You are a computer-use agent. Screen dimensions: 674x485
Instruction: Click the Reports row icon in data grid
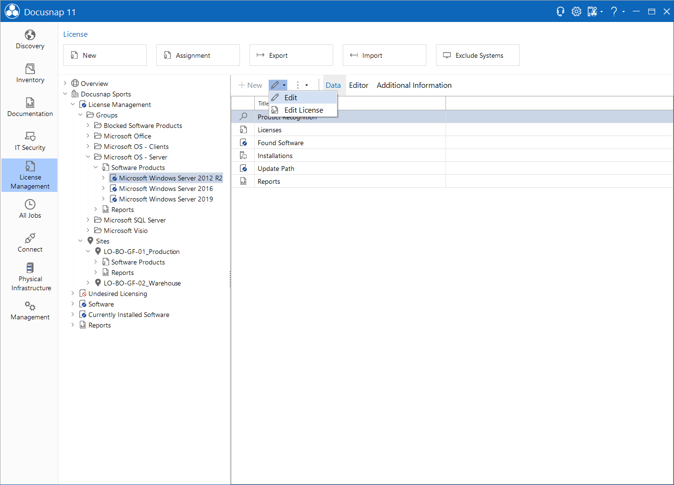click(243, 181)
